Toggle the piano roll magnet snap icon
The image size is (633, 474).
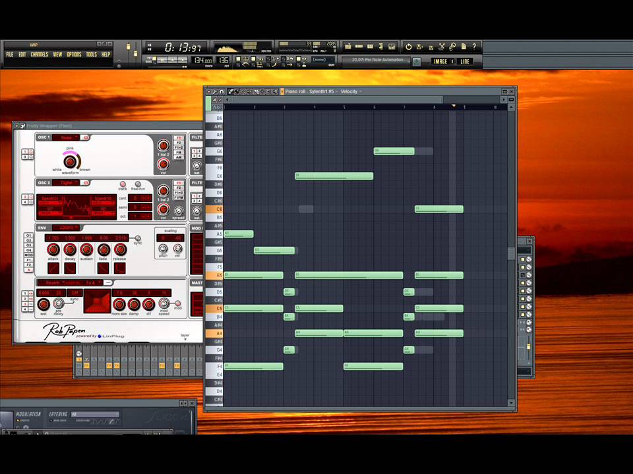[x=222, y=92]
